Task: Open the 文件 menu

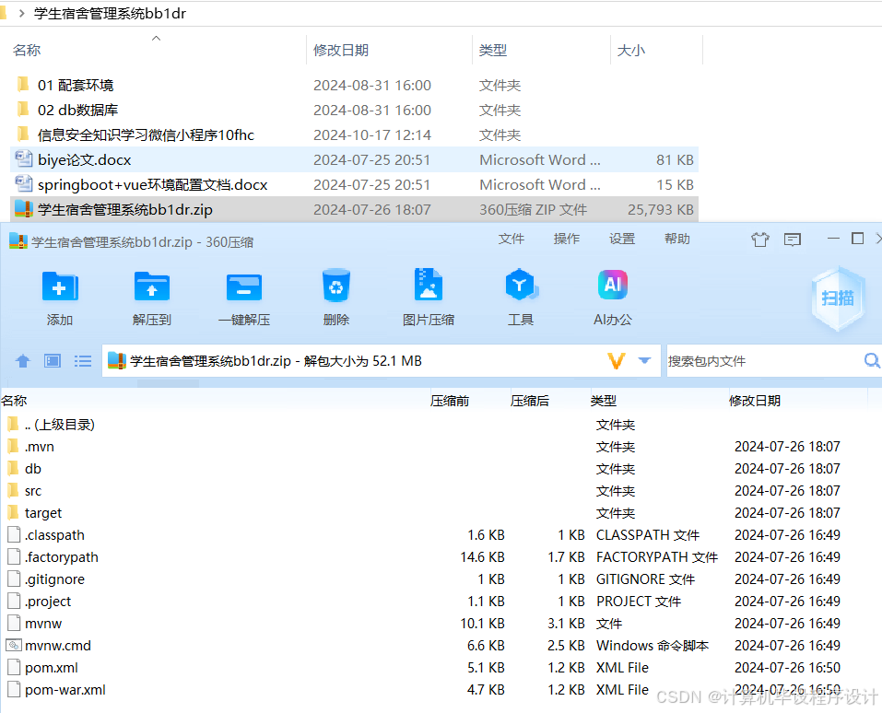Action: 512,239
